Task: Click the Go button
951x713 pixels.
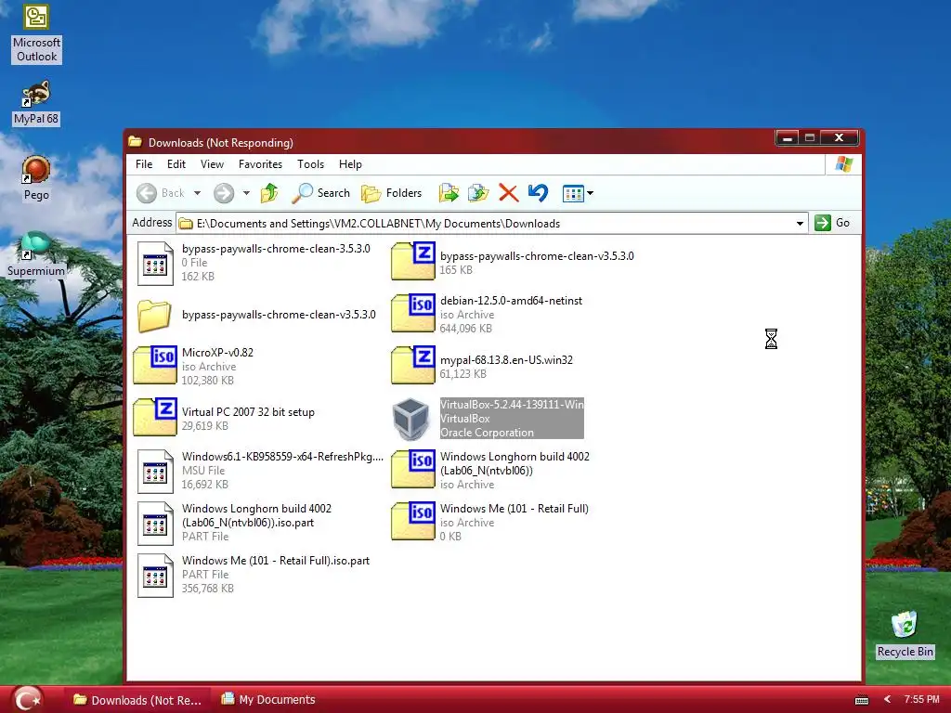Action: click(832, 223)
